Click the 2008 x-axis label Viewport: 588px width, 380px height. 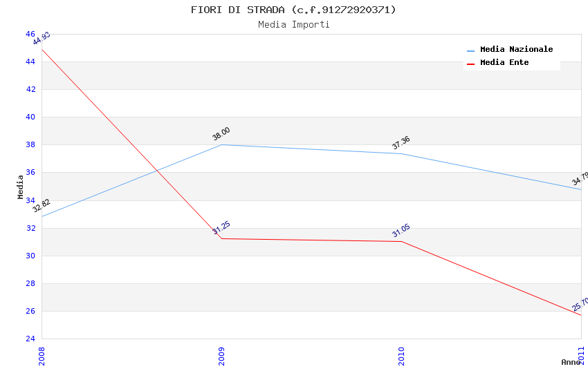(x=42, y=356)
